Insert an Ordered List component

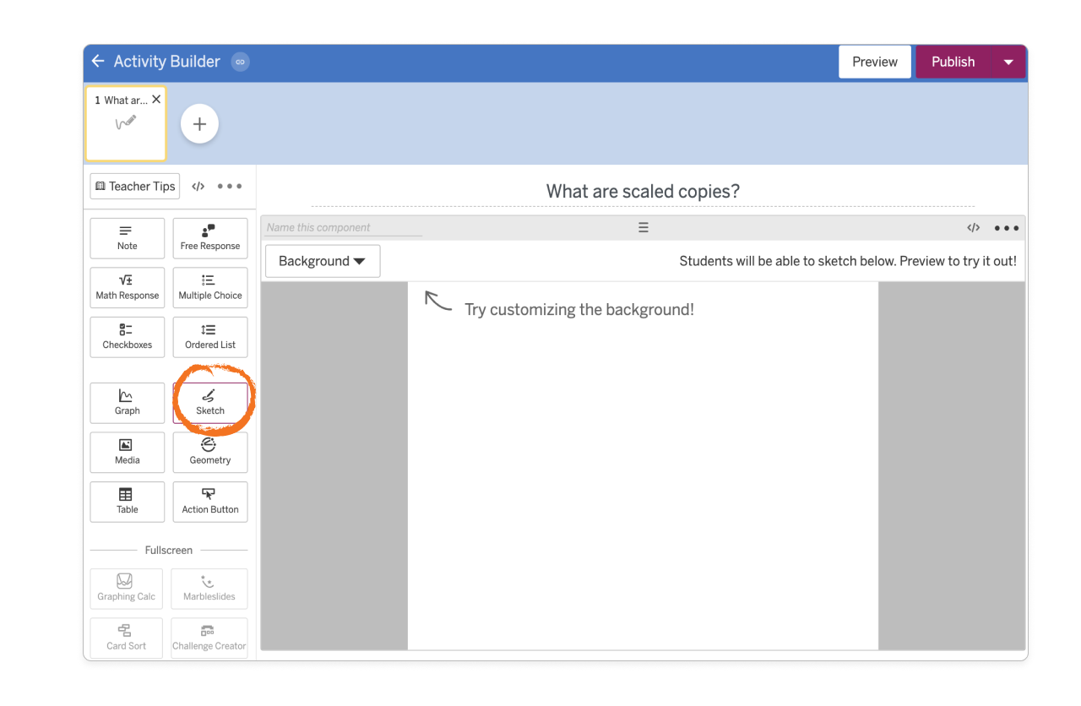209,337
